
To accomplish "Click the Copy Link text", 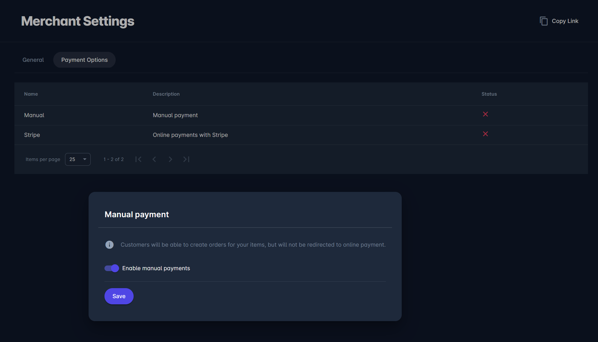I will (x=565, y=21).
